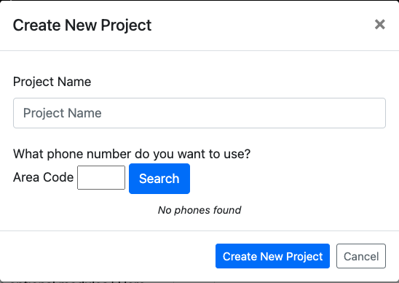This screenshot has height=283, width=399.
Task: Abort project creation with Cancel
Action: click(x=361, y=256)
